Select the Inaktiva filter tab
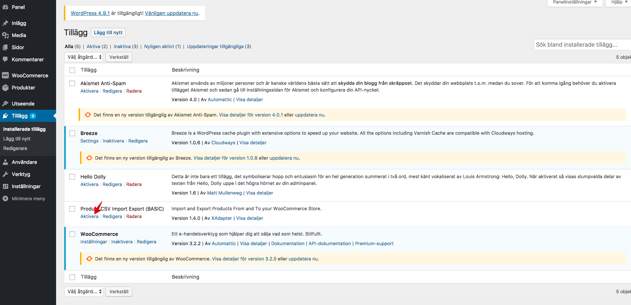 (x=122, y=46)
